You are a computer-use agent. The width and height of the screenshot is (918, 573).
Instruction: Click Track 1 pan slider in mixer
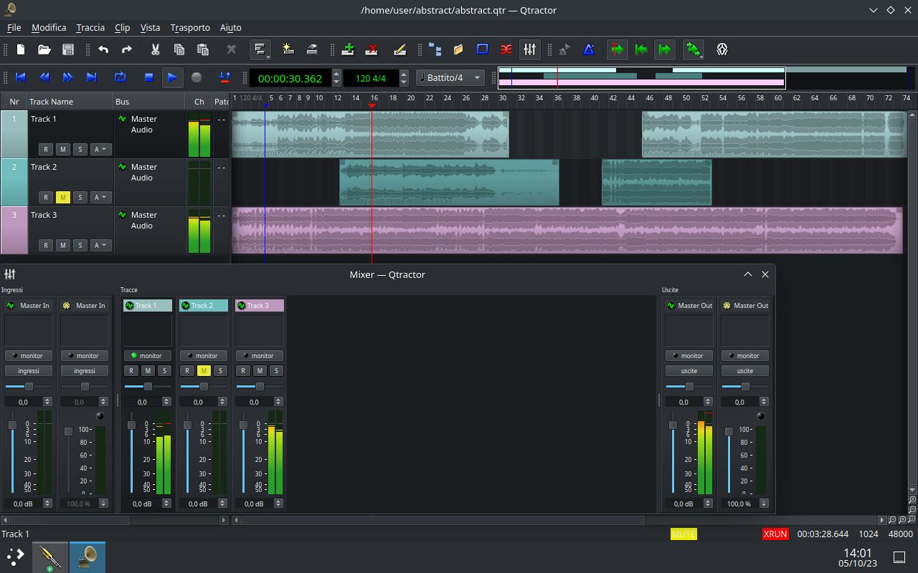148,387
